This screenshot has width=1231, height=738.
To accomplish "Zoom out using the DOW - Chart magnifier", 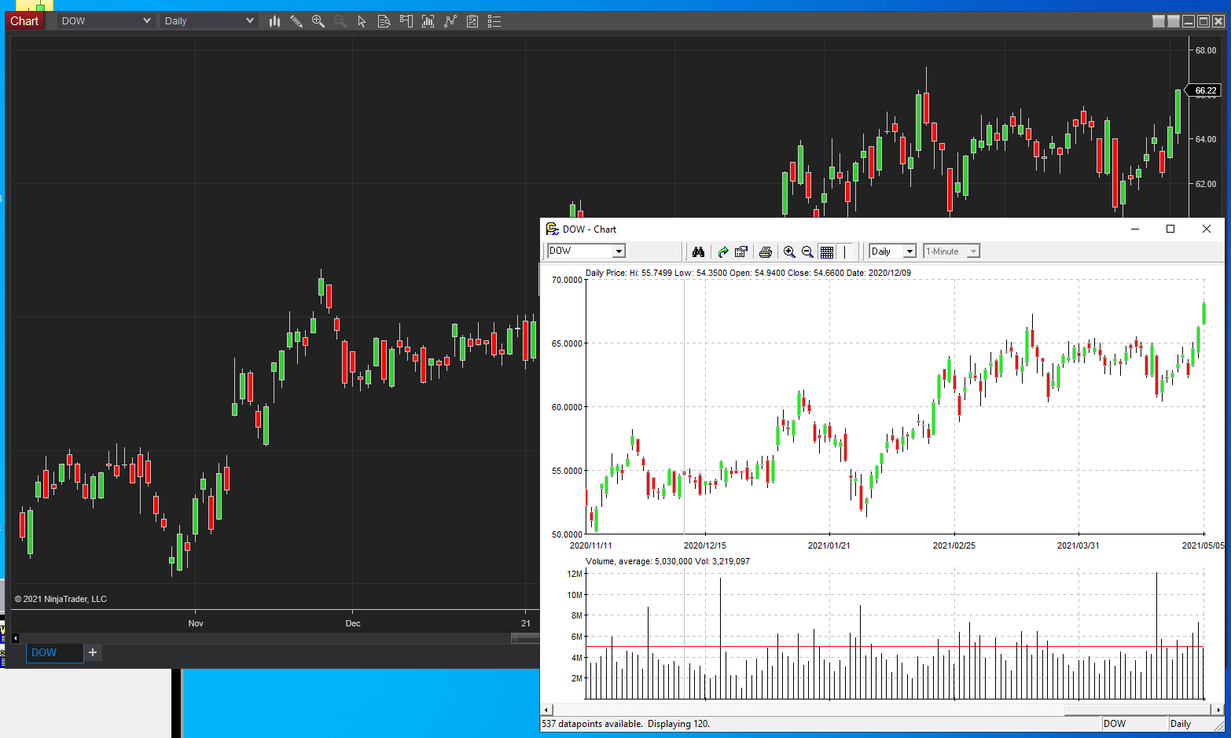I will [807, 252].
